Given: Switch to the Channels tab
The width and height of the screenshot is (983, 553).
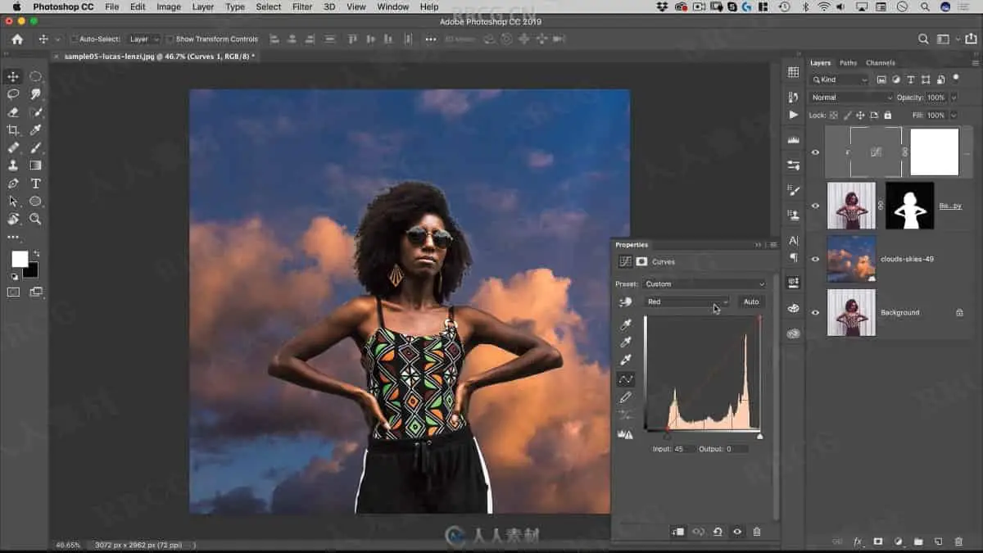Looking at the screenshot, I should [880, 63].
